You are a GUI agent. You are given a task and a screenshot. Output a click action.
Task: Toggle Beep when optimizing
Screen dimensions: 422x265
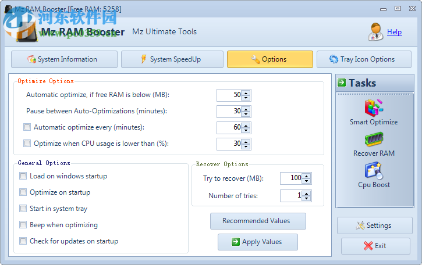23,225
